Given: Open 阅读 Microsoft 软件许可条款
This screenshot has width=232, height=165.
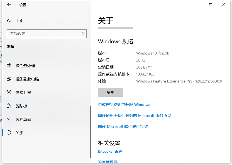Looking at the screenshot, I should pos(123,126).
